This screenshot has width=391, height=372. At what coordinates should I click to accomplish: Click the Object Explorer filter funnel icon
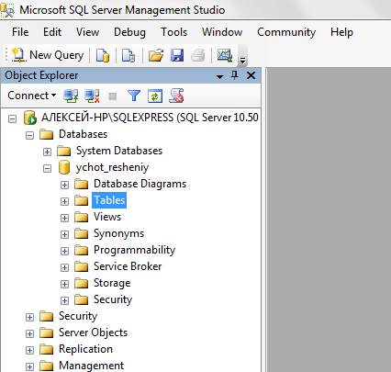134,96
